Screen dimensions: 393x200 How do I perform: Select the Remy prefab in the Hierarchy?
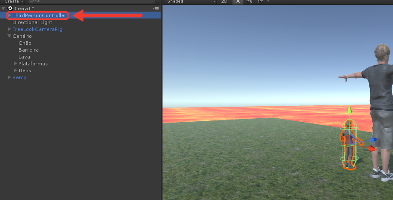pyautogui.click(x=19, y=77)
